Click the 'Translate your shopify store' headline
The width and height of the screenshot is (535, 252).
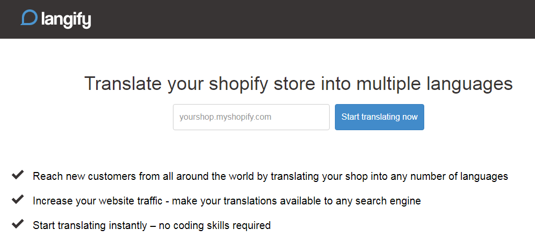(x=298, y=84)
